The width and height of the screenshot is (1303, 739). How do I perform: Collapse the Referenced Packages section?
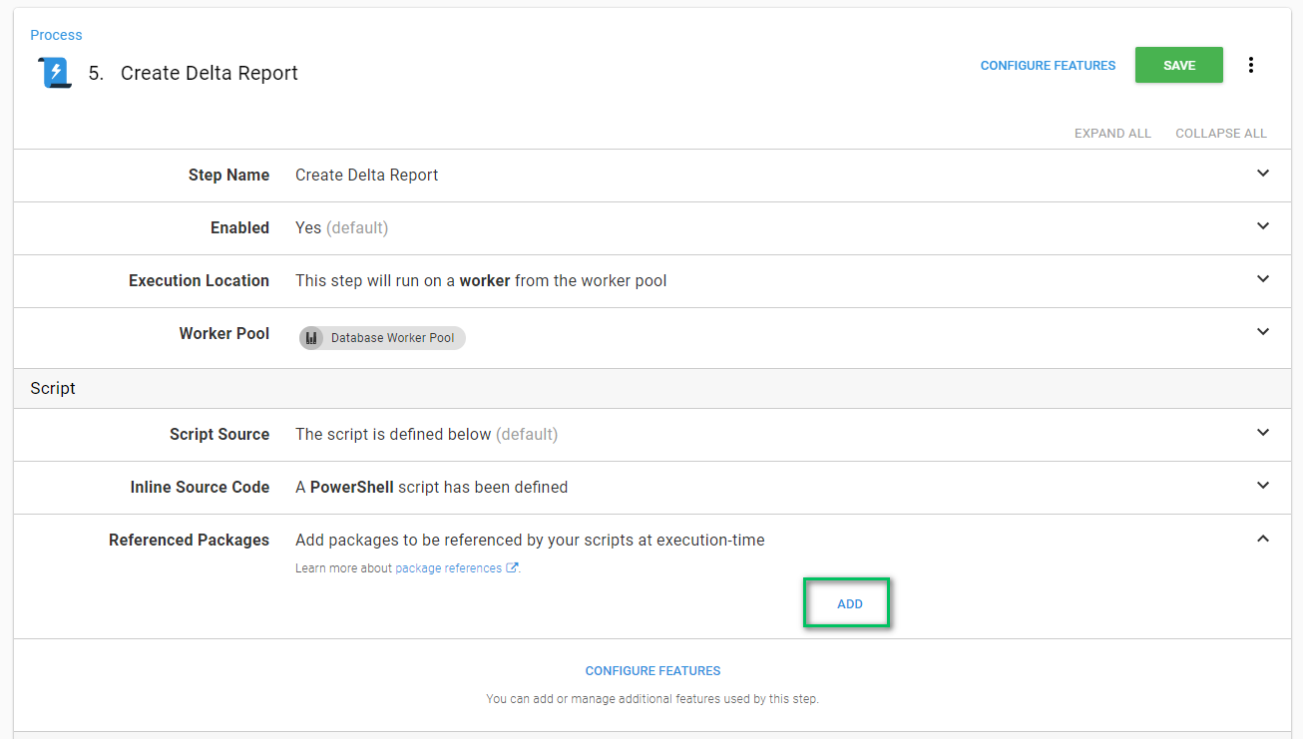(x=1263, y=539)
